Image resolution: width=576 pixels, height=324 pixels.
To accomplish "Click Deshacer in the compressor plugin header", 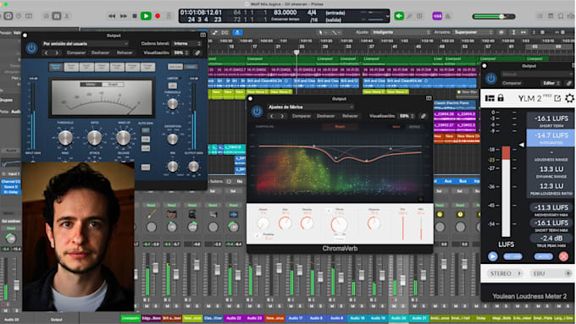I will [x=100, y=52].
